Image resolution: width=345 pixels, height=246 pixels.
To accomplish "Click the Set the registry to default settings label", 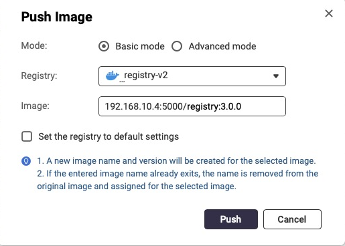I will pyautogui.click(x=109, y=136).
